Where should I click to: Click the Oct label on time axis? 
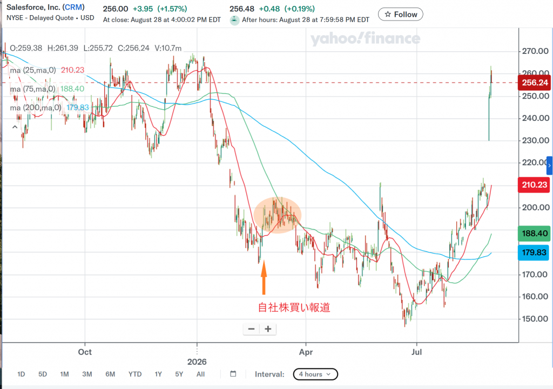(x=85, y=352)
